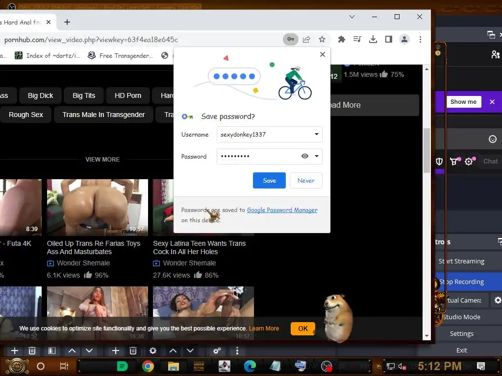Screen dimensions: 502x376
Task: Toggle the Virtual Camera button in OBS
Action: (463, 300)
